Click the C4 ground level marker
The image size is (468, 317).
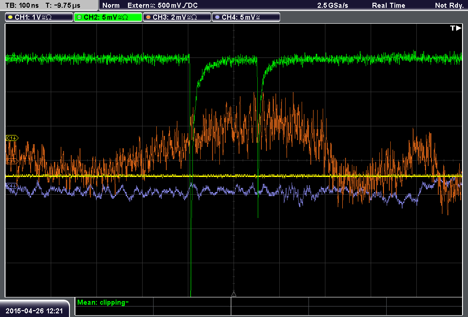(x=12, y=186)
